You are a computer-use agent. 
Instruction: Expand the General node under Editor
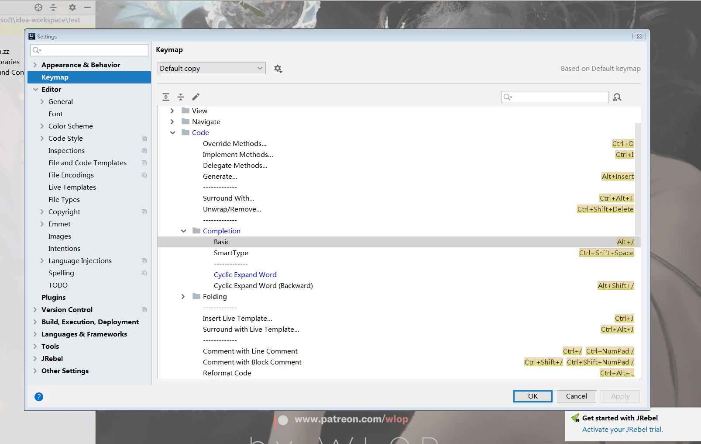42,102
